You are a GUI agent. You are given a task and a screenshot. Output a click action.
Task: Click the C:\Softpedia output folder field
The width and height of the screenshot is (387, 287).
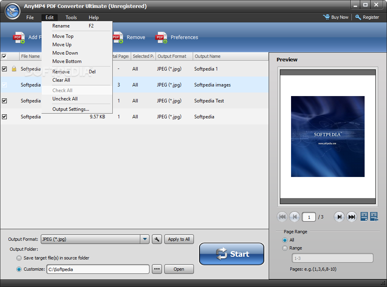(x=98, y=269)
